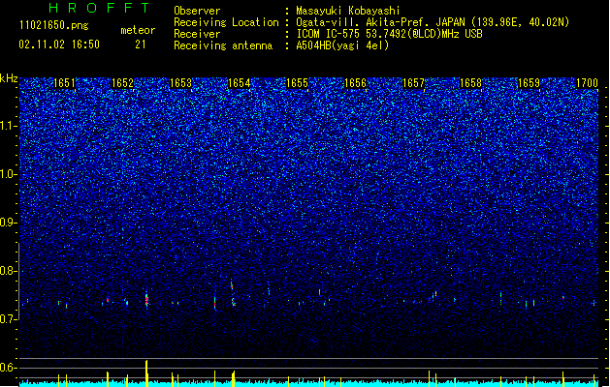Click the 1659 time marker

530,83
